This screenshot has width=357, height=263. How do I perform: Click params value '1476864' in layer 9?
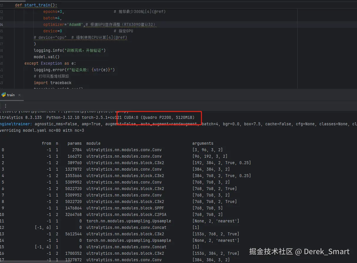[x=74, y=208]
